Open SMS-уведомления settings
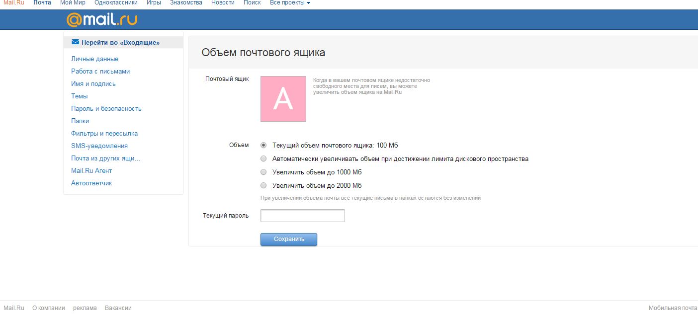The image size is (698, 315). (x=99, y=146)
